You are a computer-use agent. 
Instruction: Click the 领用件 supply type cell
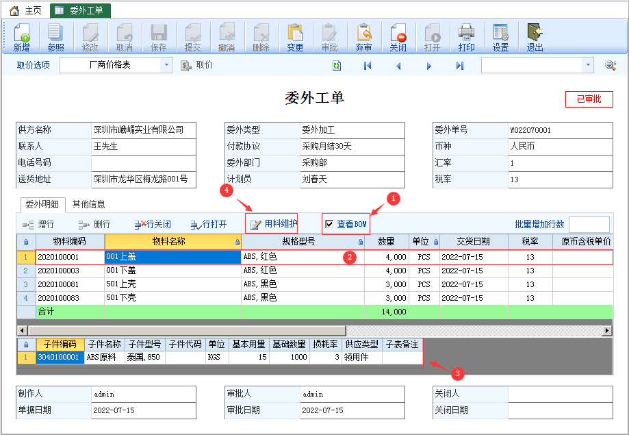[362, 357]
